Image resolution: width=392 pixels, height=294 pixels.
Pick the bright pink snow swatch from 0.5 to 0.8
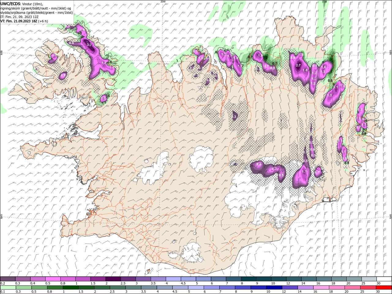pos(53,279)
